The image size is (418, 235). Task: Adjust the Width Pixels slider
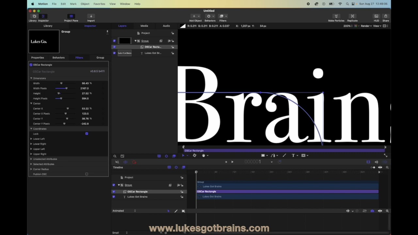pyautogui.click(x=66, y=88)
